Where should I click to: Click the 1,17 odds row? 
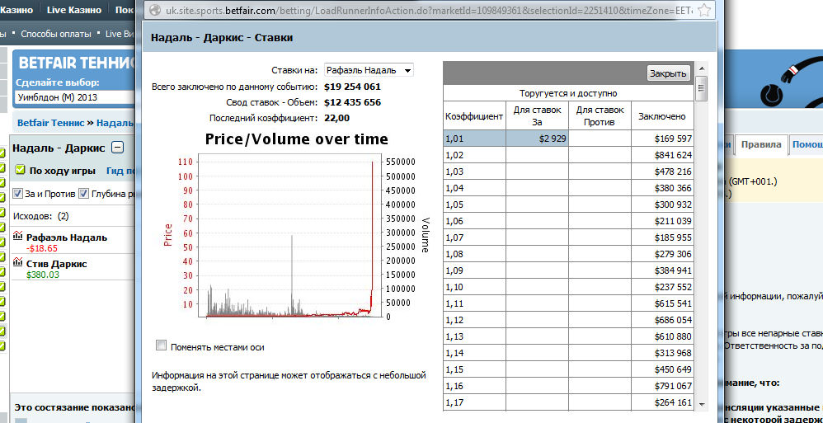568,402
